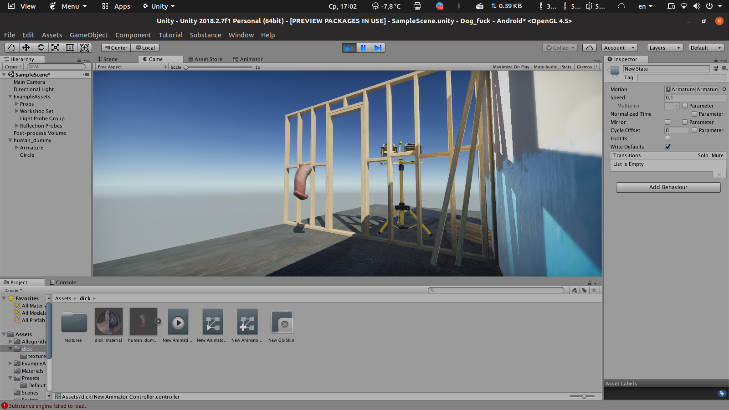Select the Rect Transform tool

[70, 48]
